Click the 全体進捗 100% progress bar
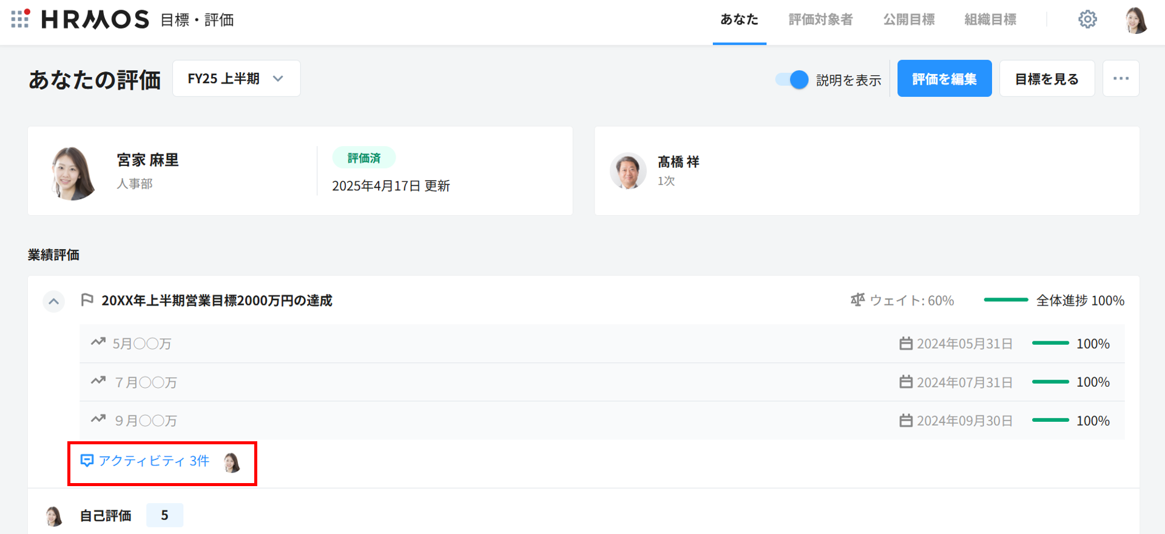This screenshot has height=534, width=1165. tap(1005, 300)
